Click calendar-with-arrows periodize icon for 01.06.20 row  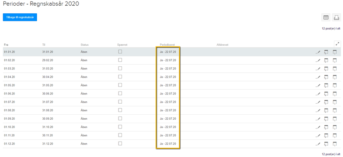click(326, 94)
